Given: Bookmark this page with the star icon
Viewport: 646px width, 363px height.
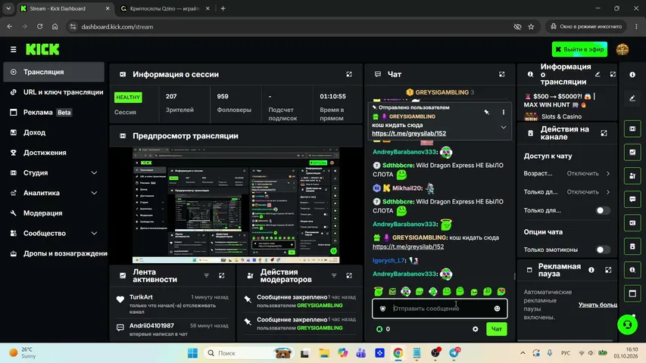Looking at the screenshot, I should click(x=531, y=26).
